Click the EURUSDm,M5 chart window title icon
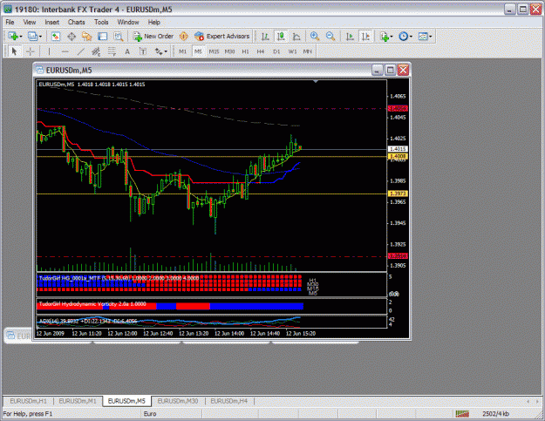The width and height of the screenshot is (545, 421). click(x=40, y=70)
